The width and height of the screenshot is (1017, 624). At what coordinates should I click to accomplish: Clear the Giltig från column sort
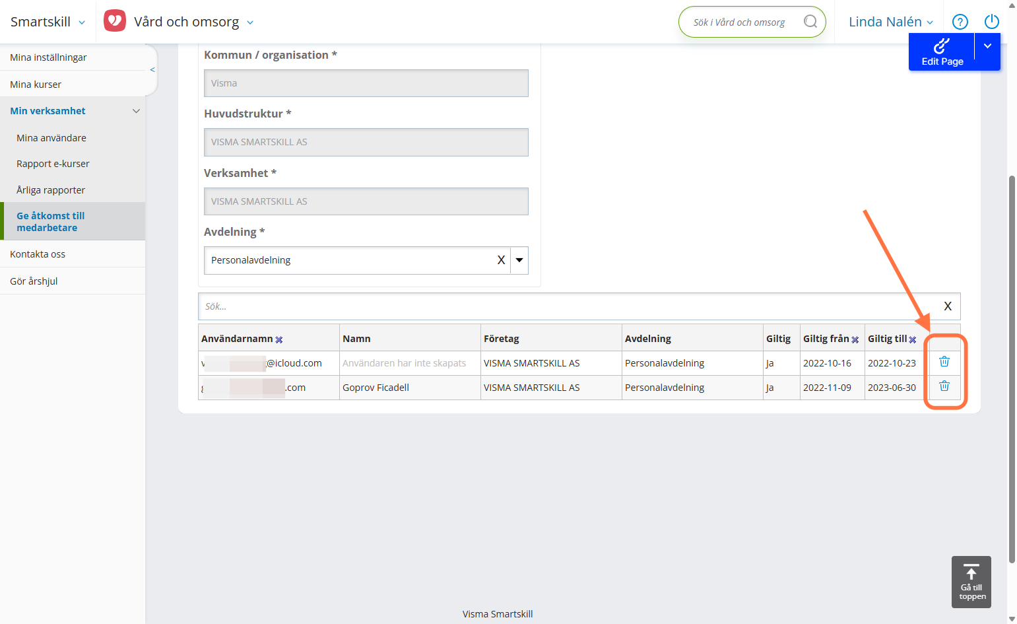click(855, 339)
